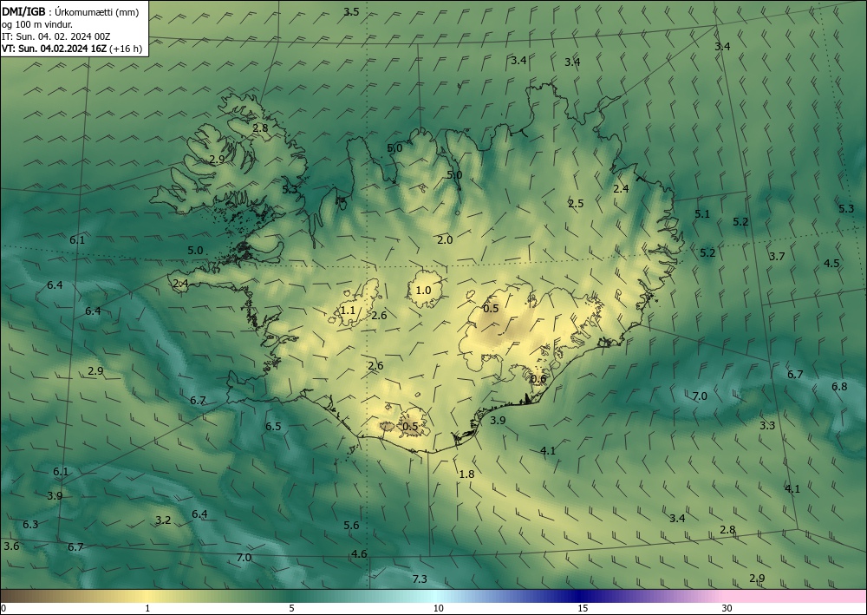The image size is (867, 615).
Task: Click the 'og 100 m vindur.' legend line
Action: [37, 24]
